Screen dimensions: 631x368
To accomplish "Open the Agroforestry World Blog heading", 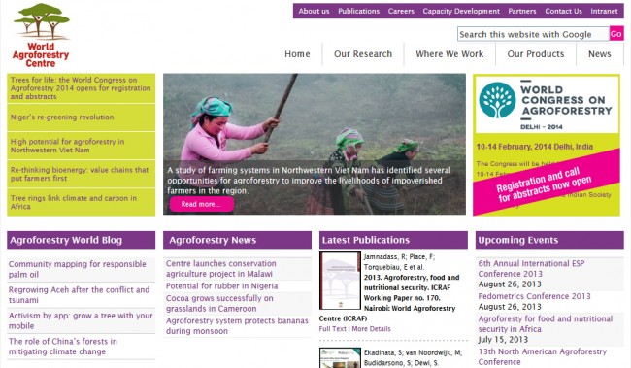I will pyautogui.click(x=66, y=240).
